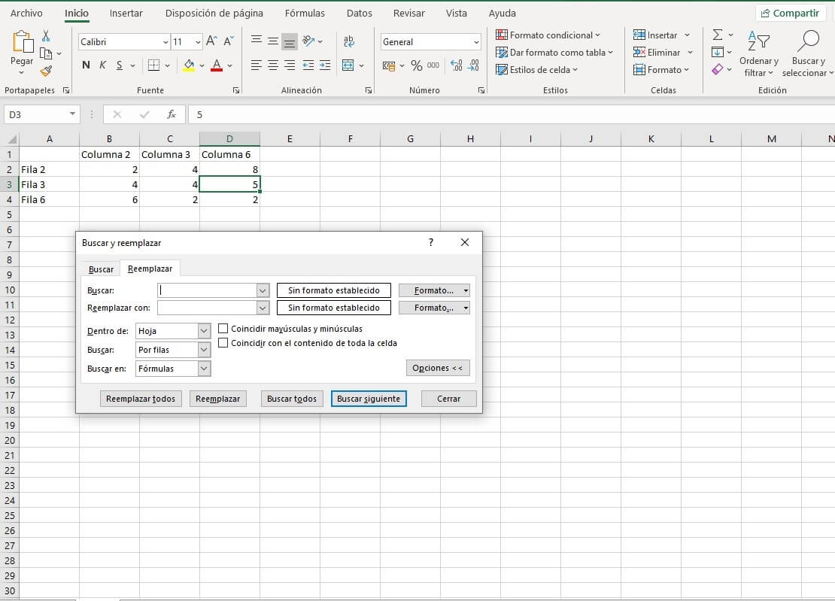The height and width of the screenshot is (601, 835).
Task: Click the AutoSum sigma icon
Action: 718,35
